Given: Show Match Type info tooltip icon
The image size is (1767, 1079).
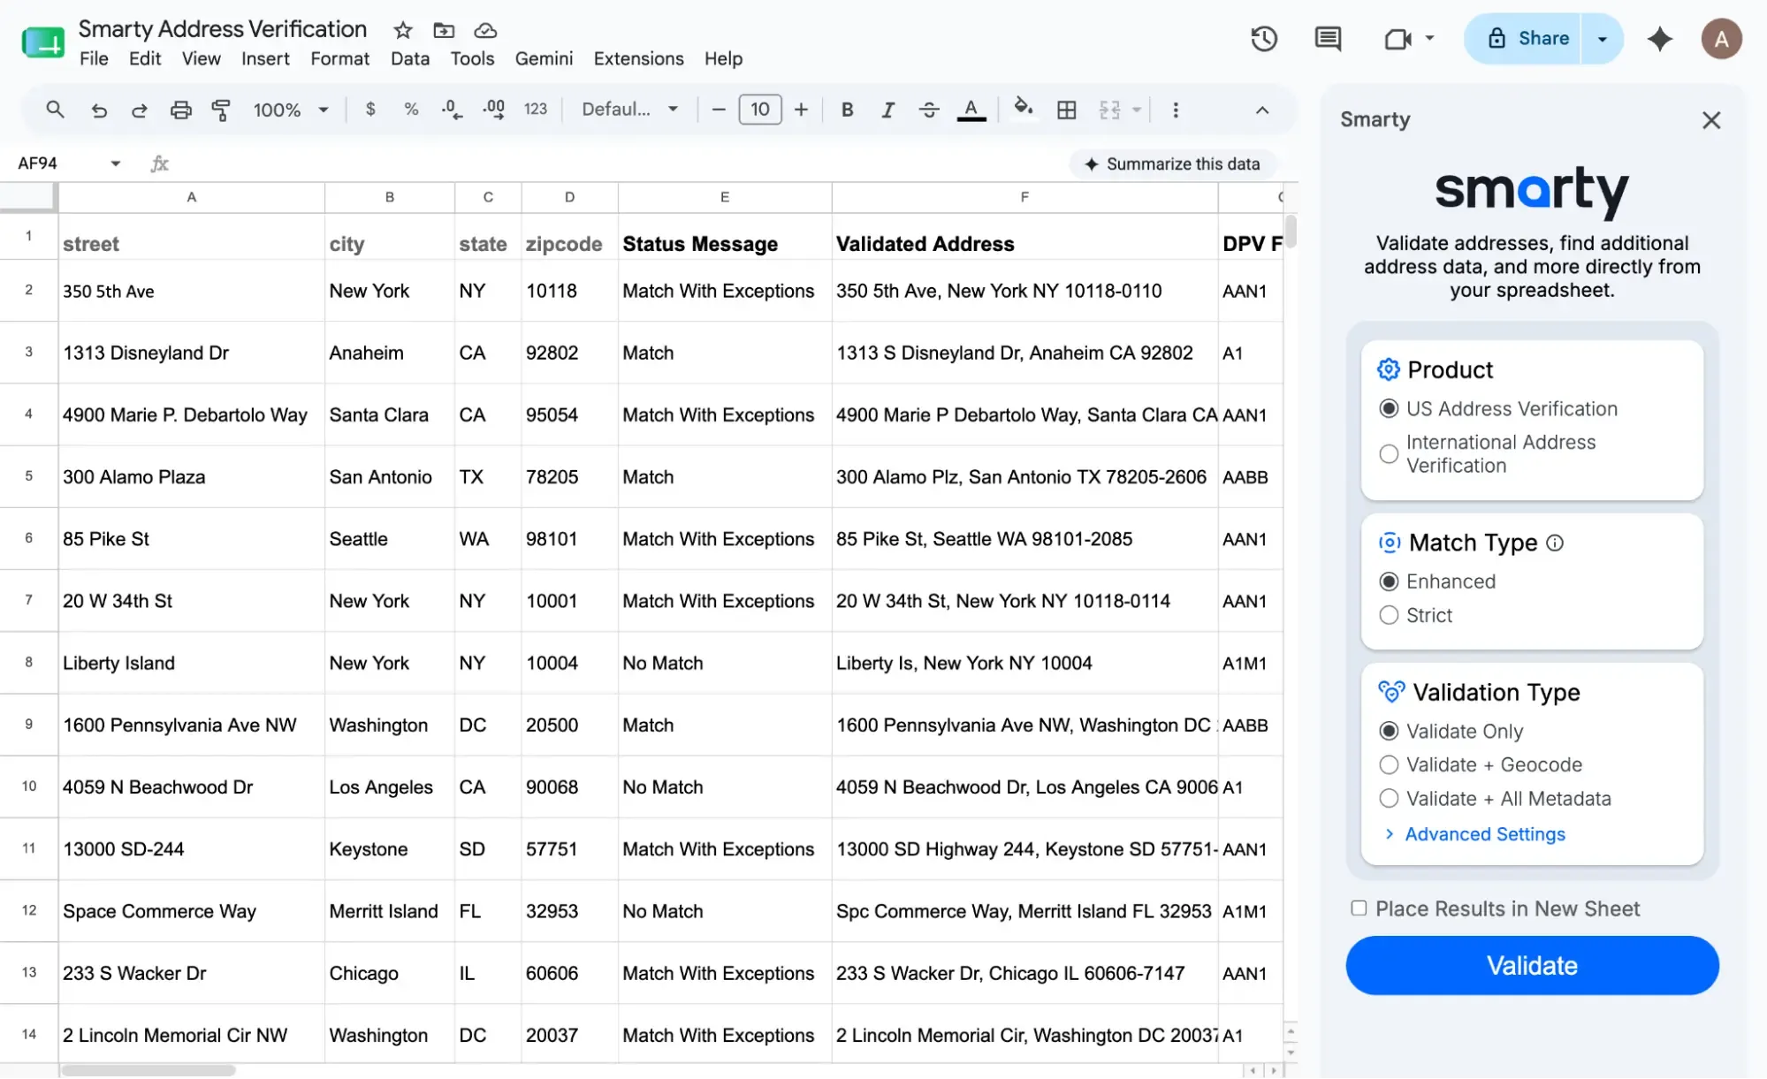Looking at the screenshot, I should (1554, 543).
